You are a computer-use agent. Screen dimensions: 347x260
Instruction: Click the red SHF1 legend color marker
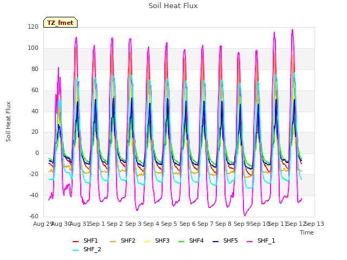(x=76, y=242)
